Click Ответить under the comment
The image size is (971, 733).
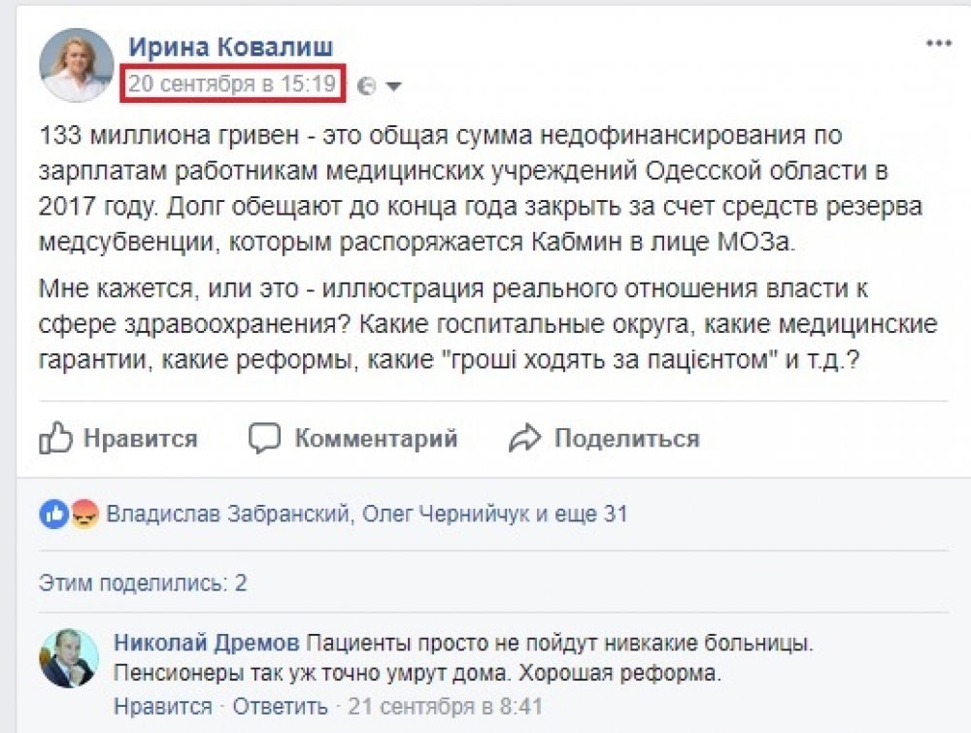pyautogui.click(x=281, y=706)
